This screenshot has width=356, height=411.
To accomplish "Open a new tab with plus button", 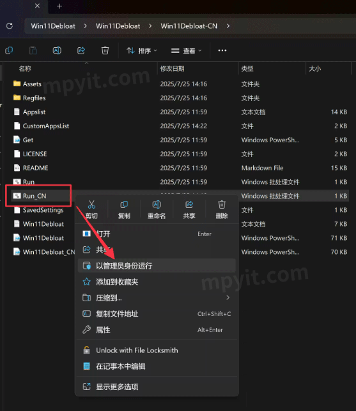I will click(x=59, y=6).
